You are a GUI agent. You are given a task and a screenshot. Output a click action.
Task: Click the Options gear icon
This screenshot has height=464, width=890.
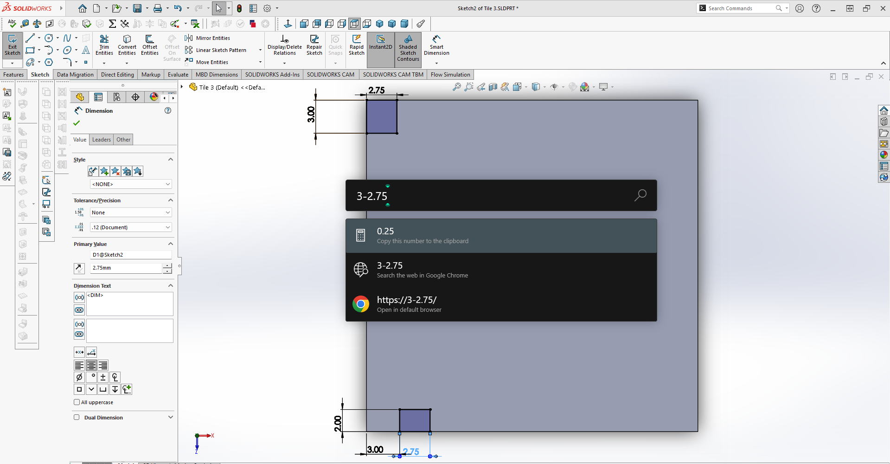(x=267, y=8)
